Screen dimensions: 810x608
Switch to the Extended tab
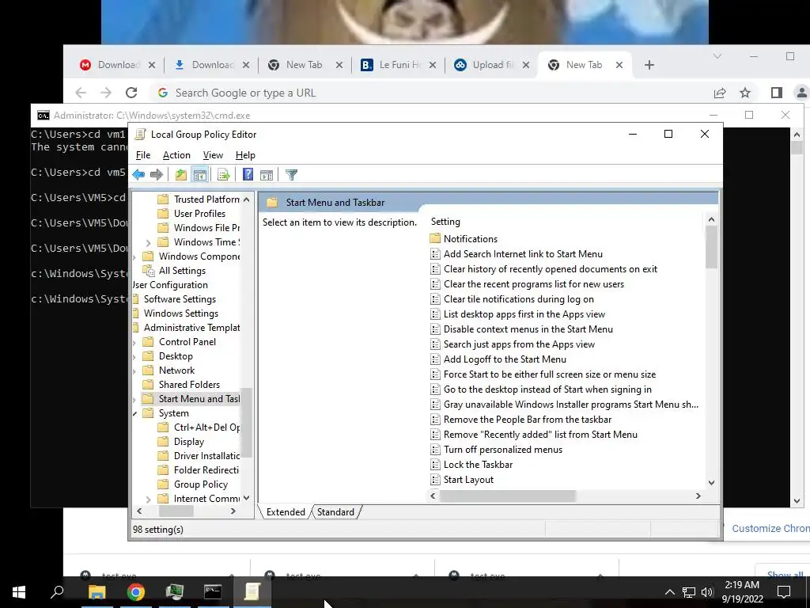(x=285, y=512)
